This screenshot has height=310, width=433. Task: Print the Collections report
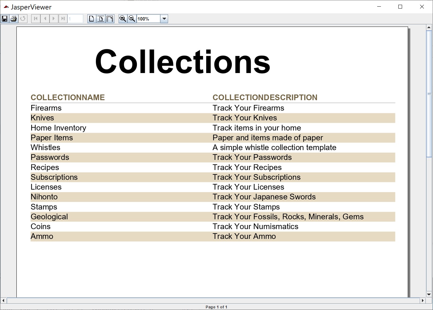(14, 19)
